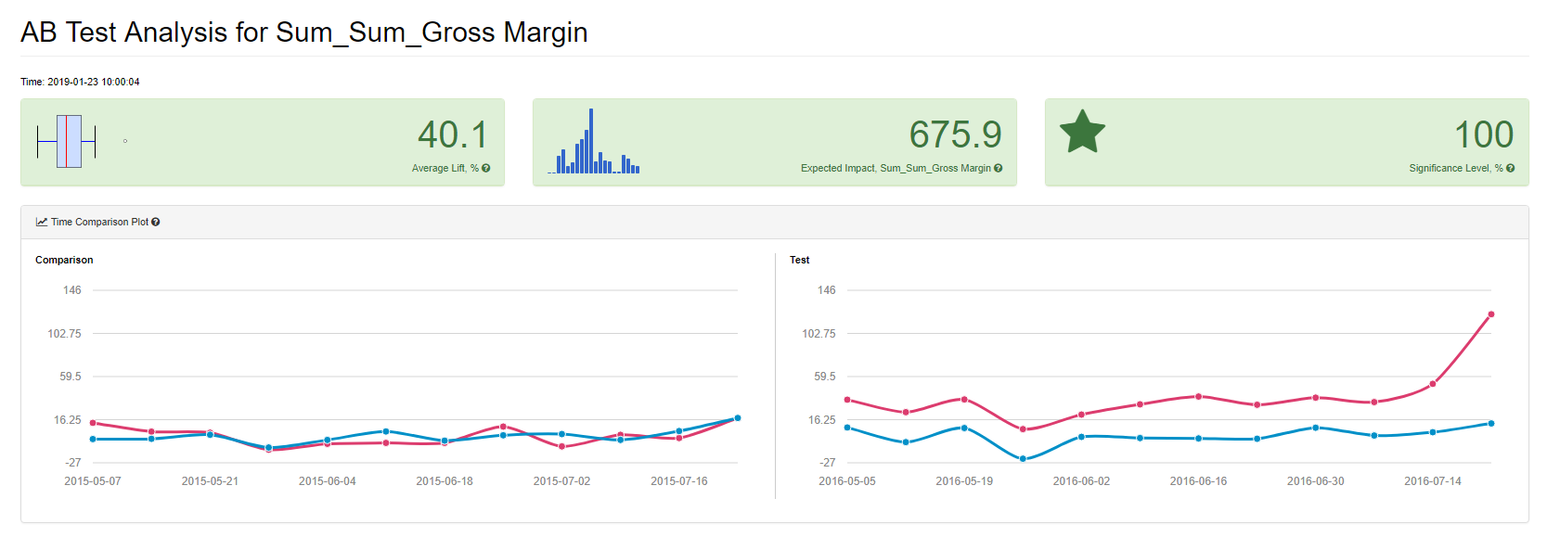Click the last data point in Comparison chart
Image resolution: width=1547 pixels, height=537 pixels.
coord(738,418)
